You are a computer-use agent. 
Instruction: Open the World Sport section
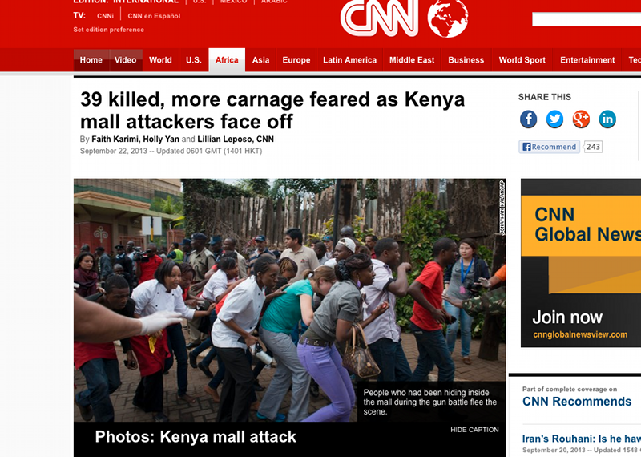[x=522, y=60]
